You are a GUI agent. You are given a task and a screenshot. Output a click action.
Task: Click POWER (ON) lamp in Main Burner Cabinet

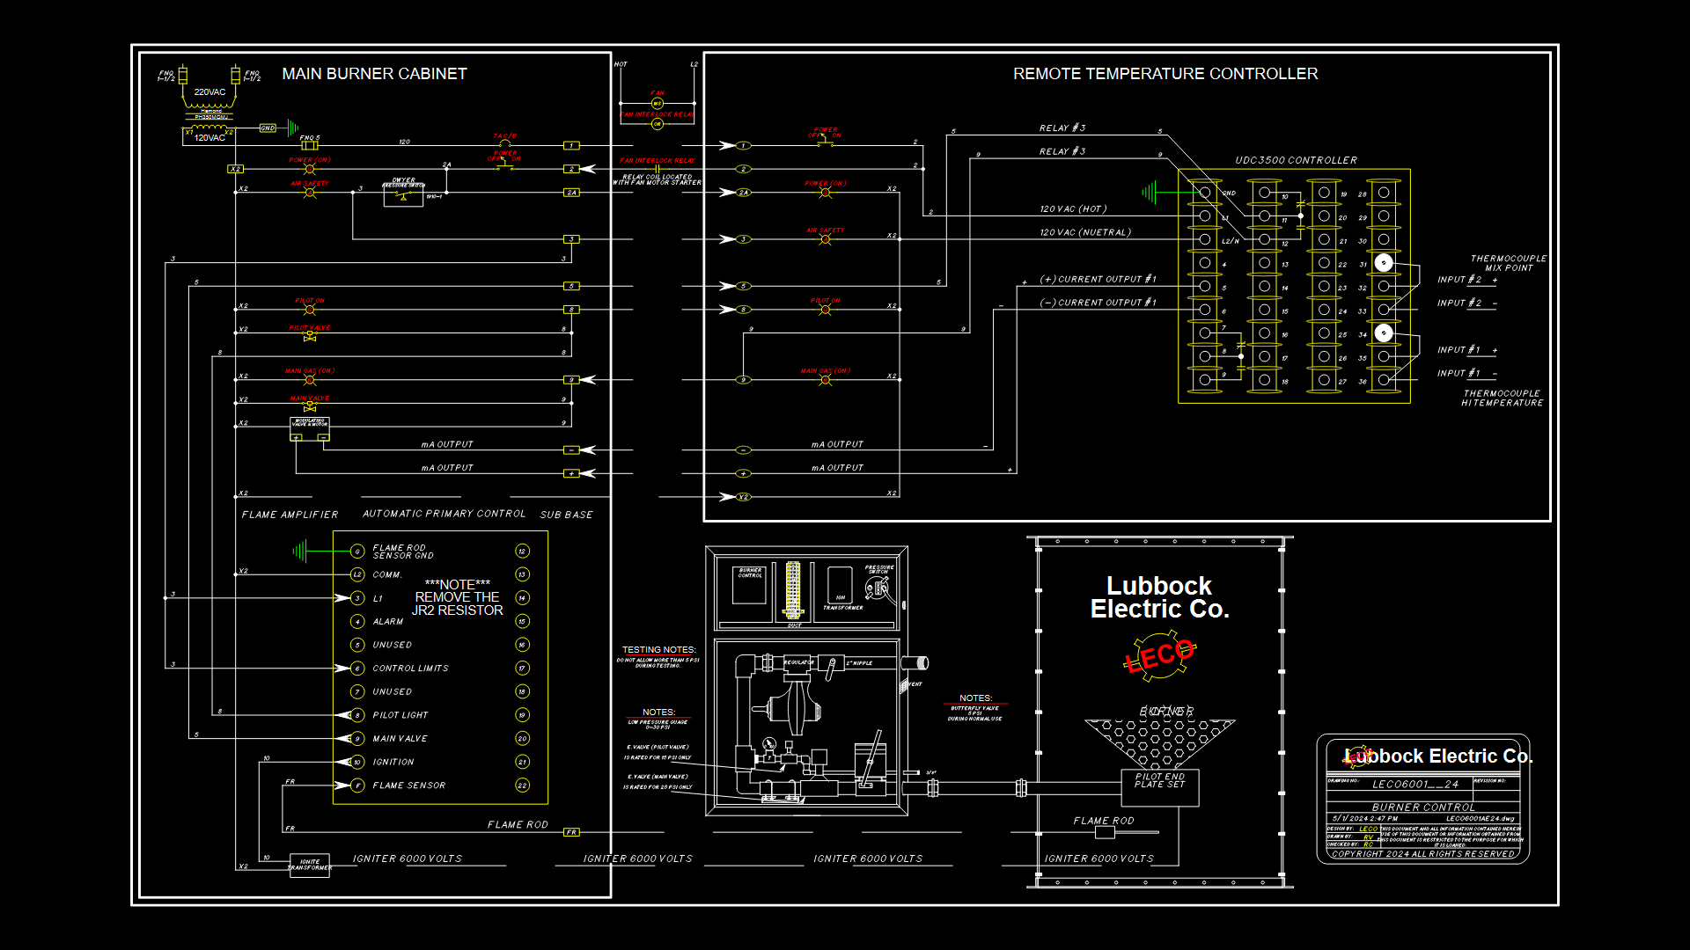click(310, 169)
